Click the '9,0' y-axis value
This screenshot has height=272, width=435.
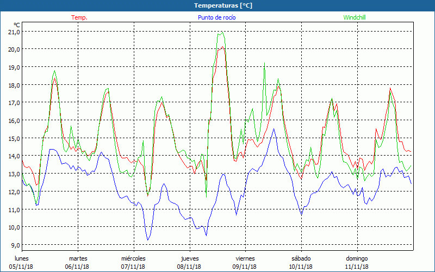point(15,245)
